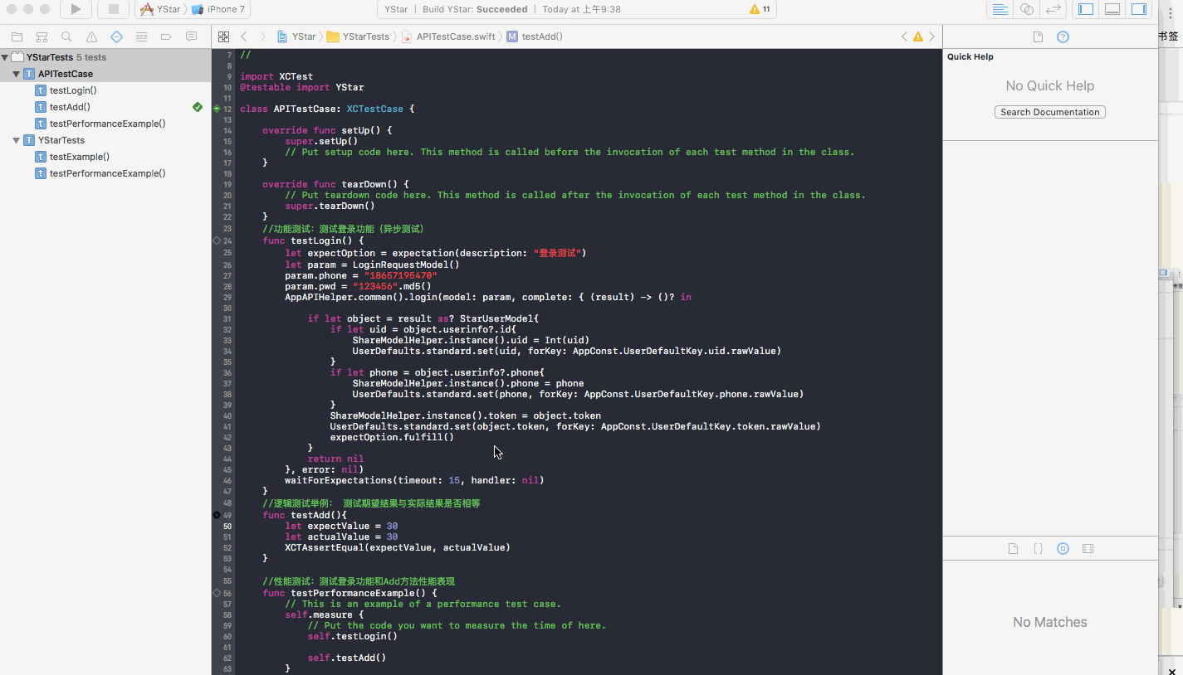Select the assistant editor mode icon

coord(1027,9)
